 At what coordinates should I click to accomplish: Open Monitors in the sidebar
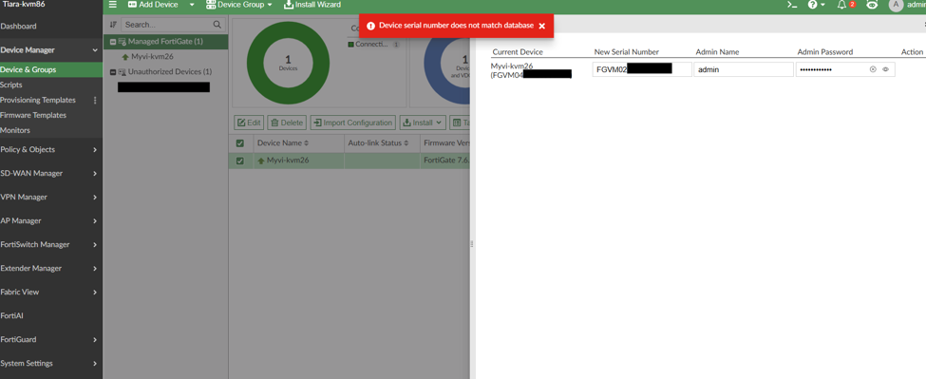[15, 130]
